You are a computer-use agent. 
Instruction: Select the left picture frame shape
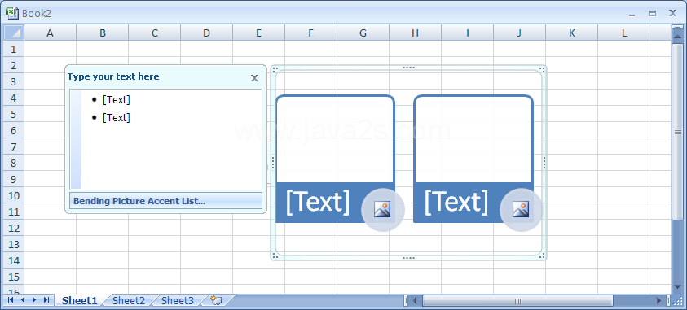point(335,138)
